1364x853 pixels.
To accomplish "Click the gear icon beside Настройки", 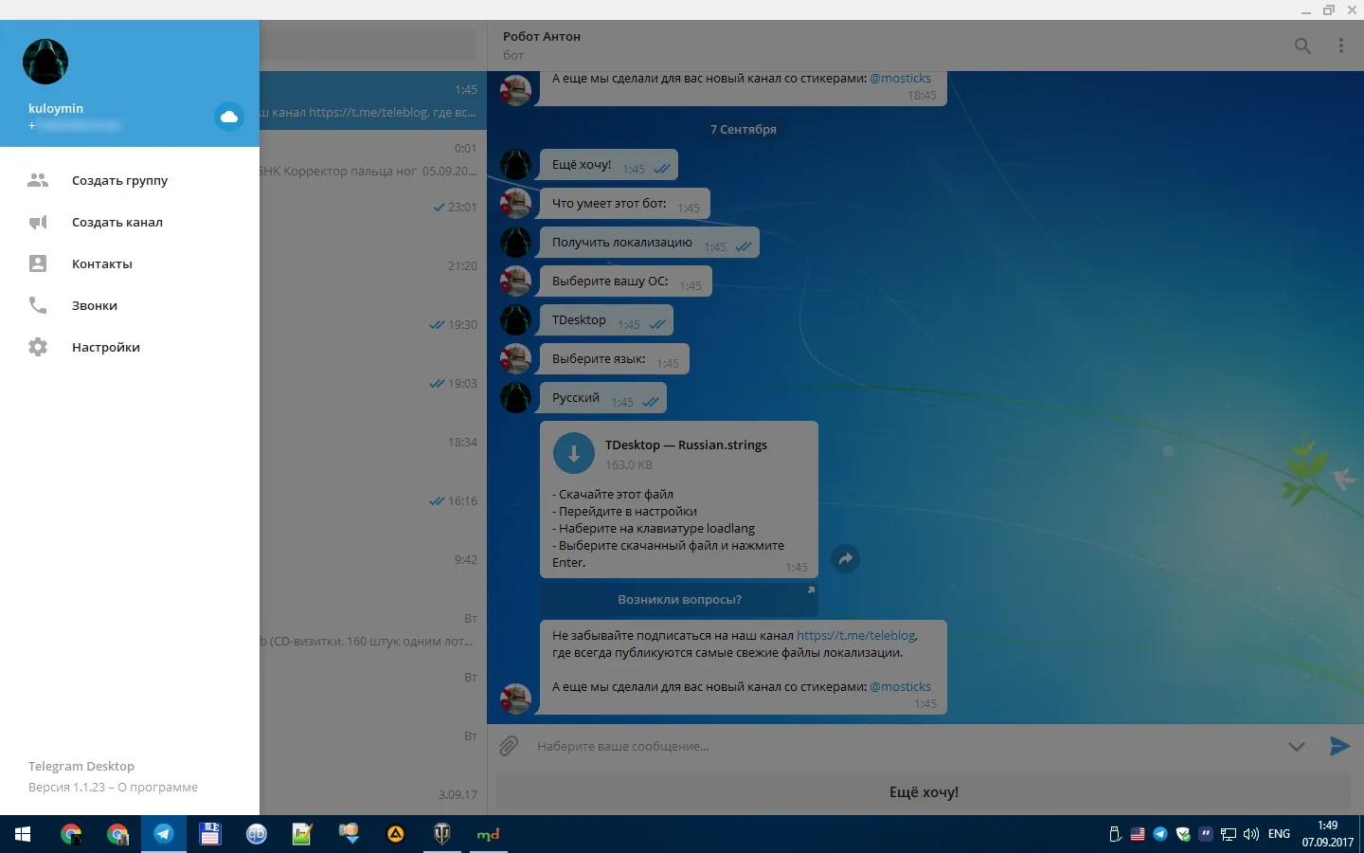I will (38, 347).
